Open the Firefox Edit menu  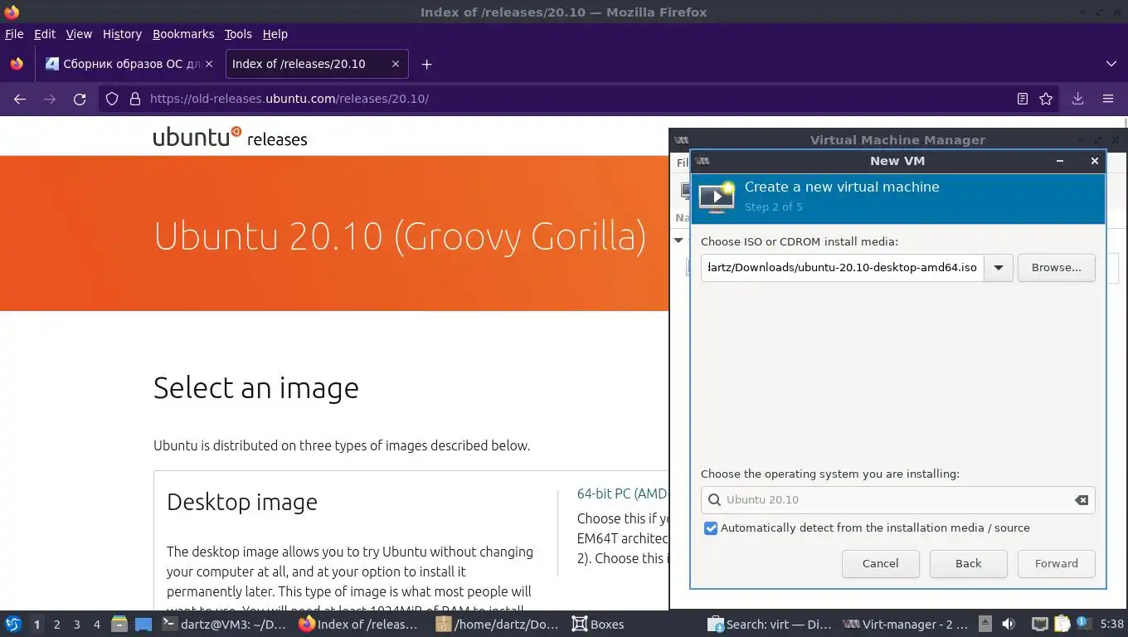(x=45, y=34)
